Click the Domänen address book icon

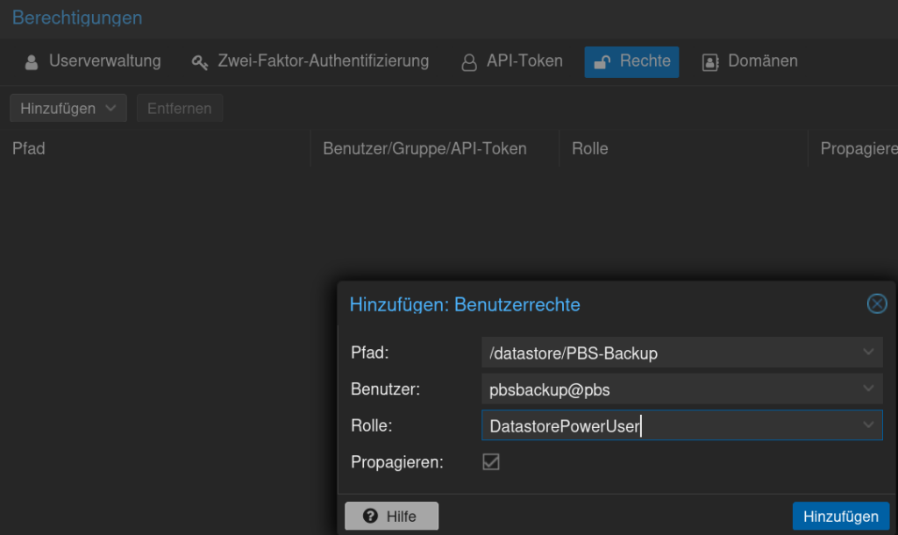point(710,62)
